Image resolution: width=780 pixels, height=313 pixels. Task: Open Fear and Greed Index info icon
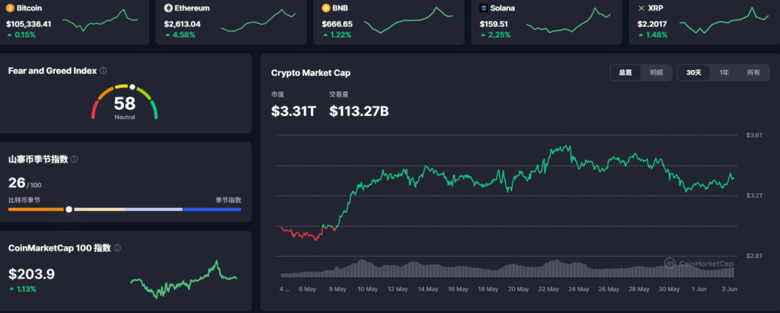pos(104,71)
